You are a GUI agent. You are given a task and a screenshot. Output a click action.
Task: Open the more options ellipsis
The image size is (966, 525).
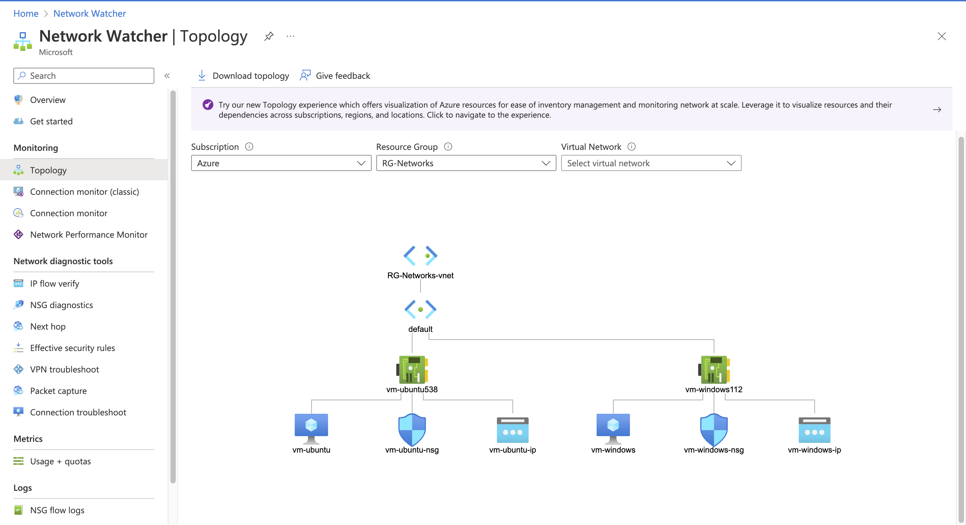(290, 36)
